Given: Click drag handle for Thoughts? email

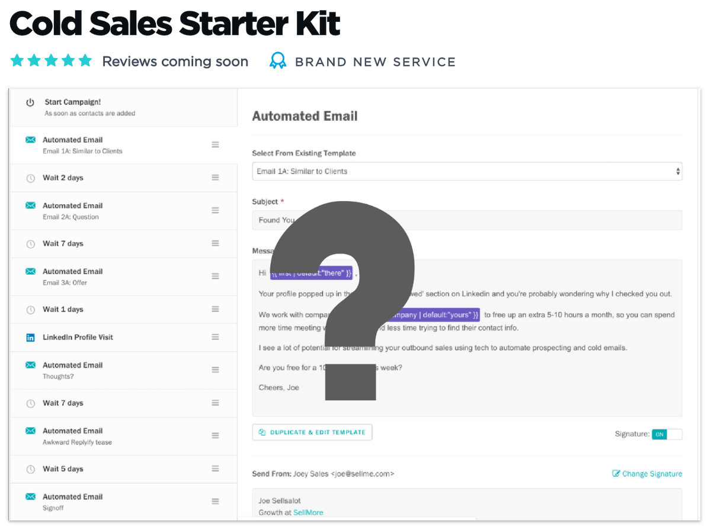Looking at the screenshot, I should click(215, 370).
